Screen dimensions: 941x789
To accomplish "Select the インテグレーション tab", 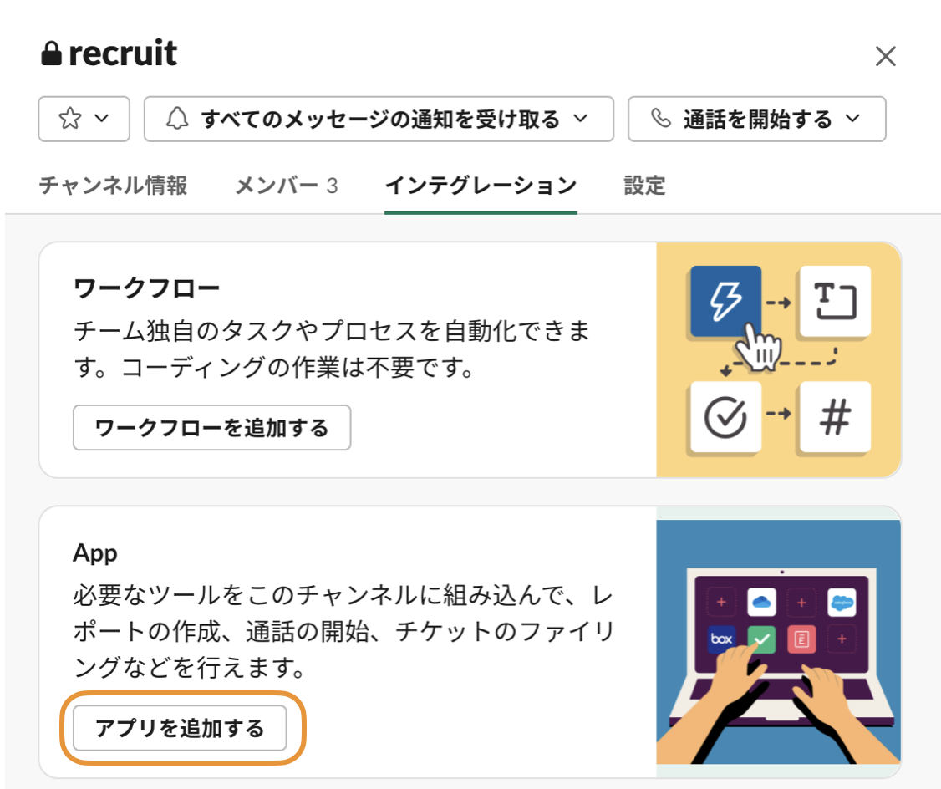I will (481, 186).
